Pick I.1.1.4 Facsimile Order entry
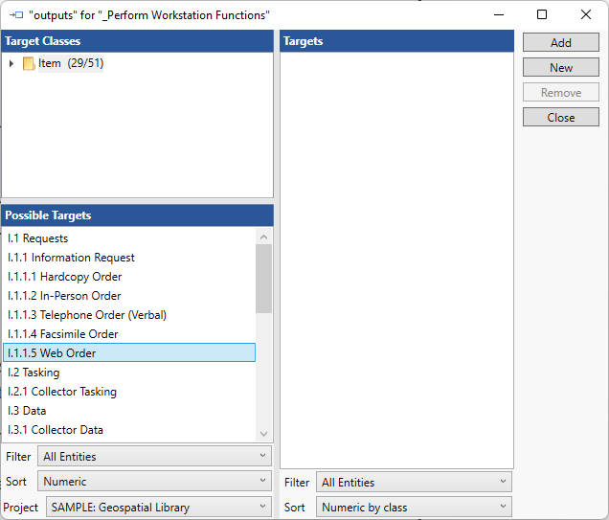This screenshot has width=609, height=520. 63,334
